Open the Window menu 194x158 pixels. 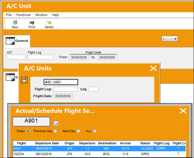pos(41,15)
